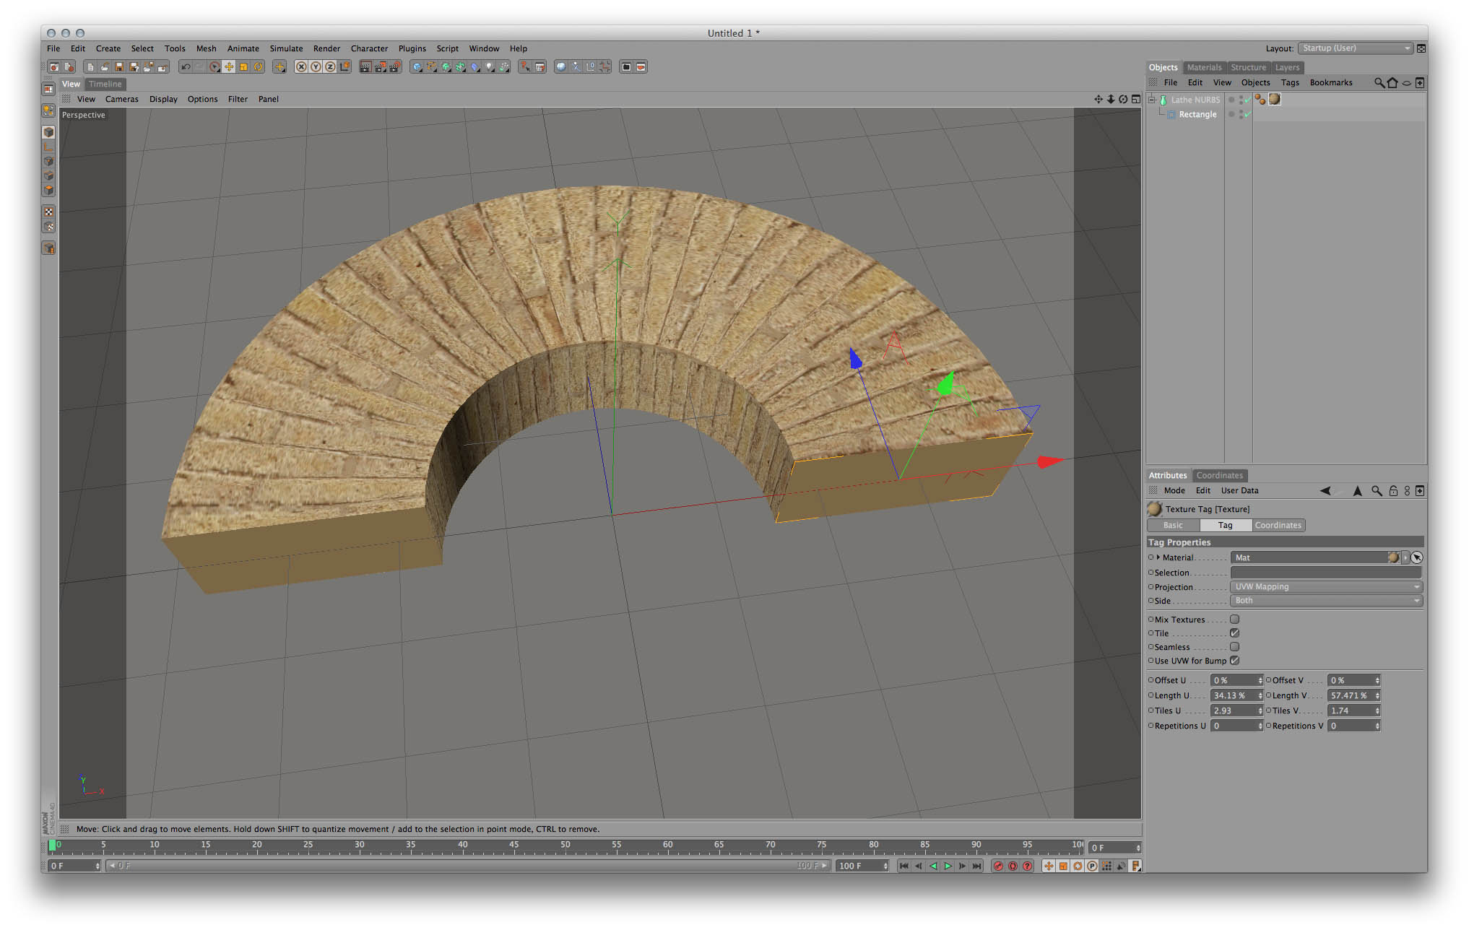Enable the Mix Textures checkbox
Viewport: 1469px width, 930px height.
[1234, 619]
